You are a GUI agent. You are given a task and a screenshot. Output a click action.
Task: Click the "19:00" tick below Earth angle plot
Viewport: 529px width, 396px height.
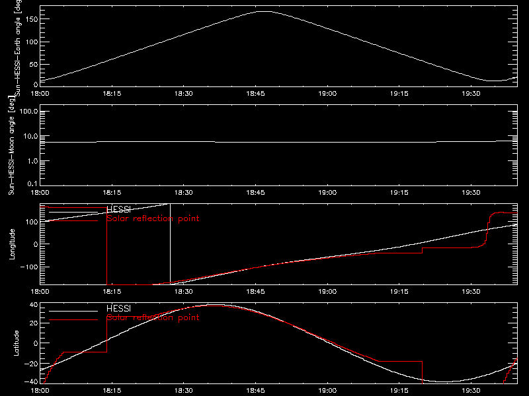click(327, 94)
